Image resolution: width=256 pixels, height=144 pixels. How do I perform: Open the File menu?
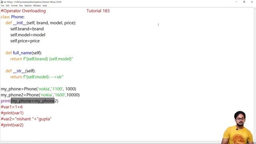tap(2, 6)
